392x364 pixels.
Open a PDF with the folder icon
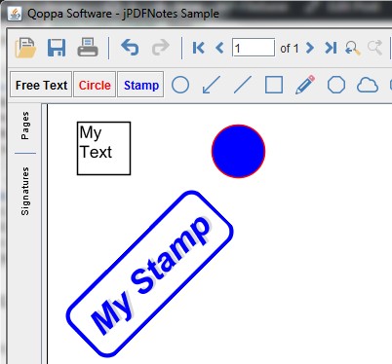click(25, 48)
